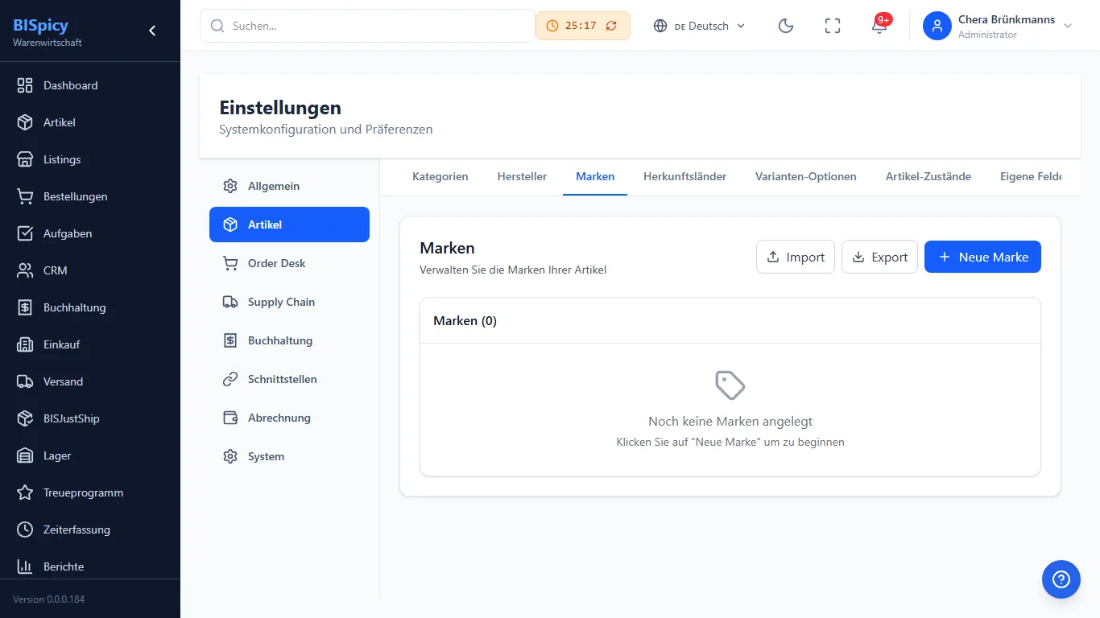Collapse the sidebar with the chevron arrow

pos(152,31)
